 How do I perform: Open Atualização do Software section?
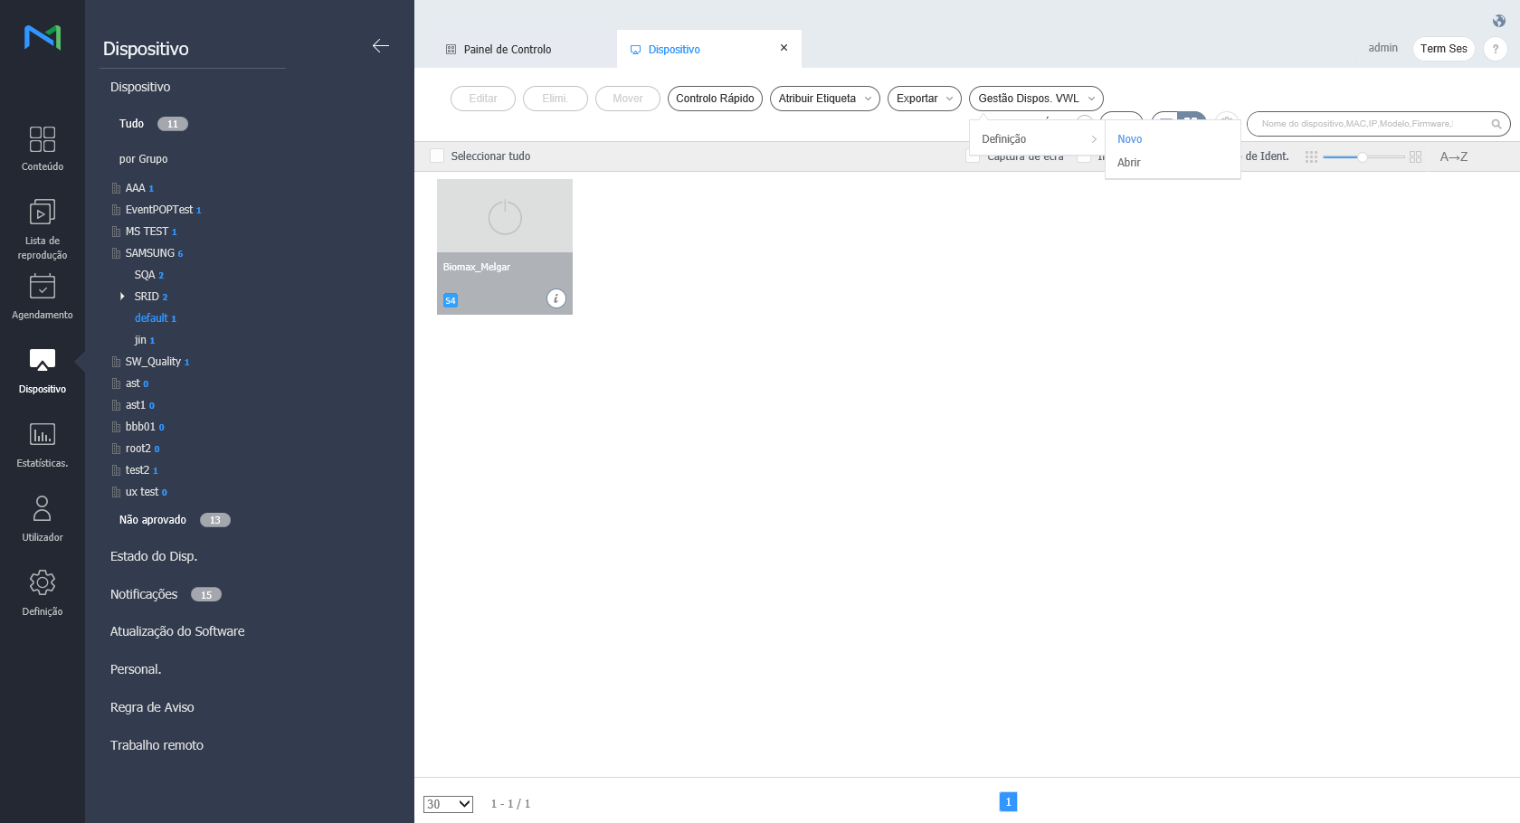[177, 631]
